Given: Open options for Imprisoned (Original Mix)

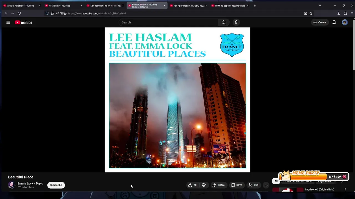Looking at the screenshot, I should pyautogui.click(x=345, y=190).
